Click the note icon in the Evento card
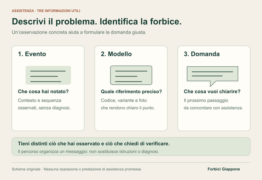 (48, 75)
